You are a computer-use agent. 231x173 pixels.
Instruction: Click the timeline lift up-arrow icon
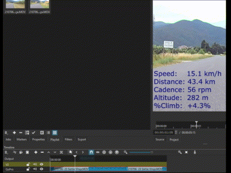click(49, 152)
